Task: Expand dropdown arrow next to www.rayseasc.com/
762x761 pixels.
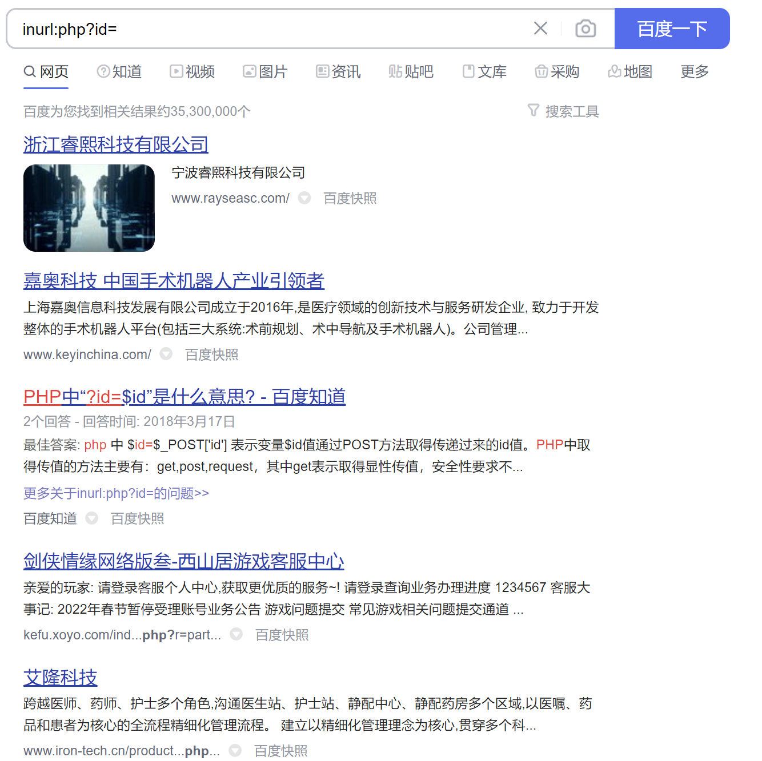Action: pyautogui.click(x=304, y=198)
